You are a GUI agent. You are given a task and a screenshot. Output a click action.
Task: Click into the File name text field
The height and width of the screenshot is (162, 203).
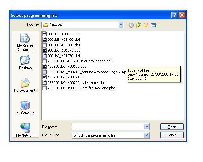click(108, 127)
